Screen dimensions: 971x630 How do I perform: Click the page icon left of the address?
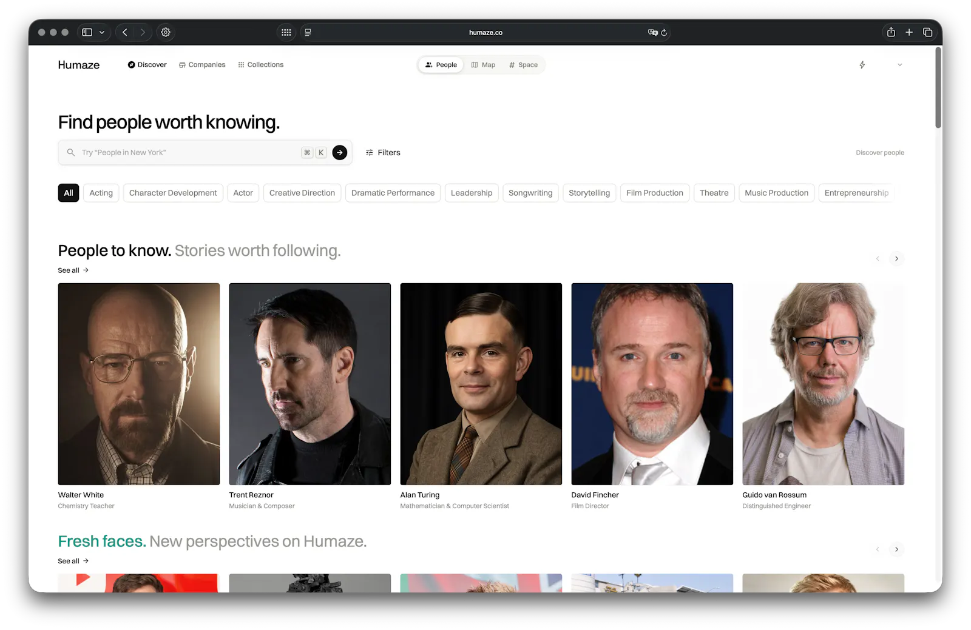pos(308,32)
